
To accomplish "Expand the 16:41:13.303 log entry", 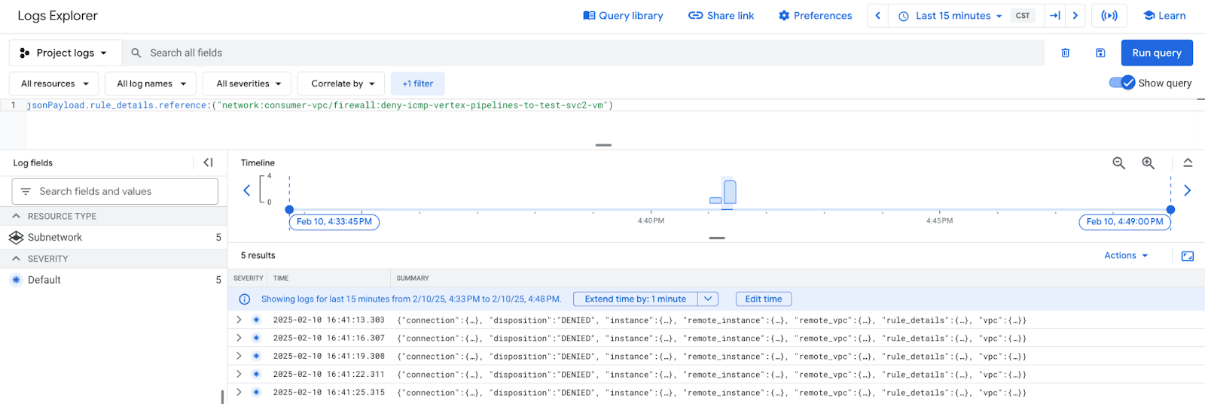I will 239,320.
